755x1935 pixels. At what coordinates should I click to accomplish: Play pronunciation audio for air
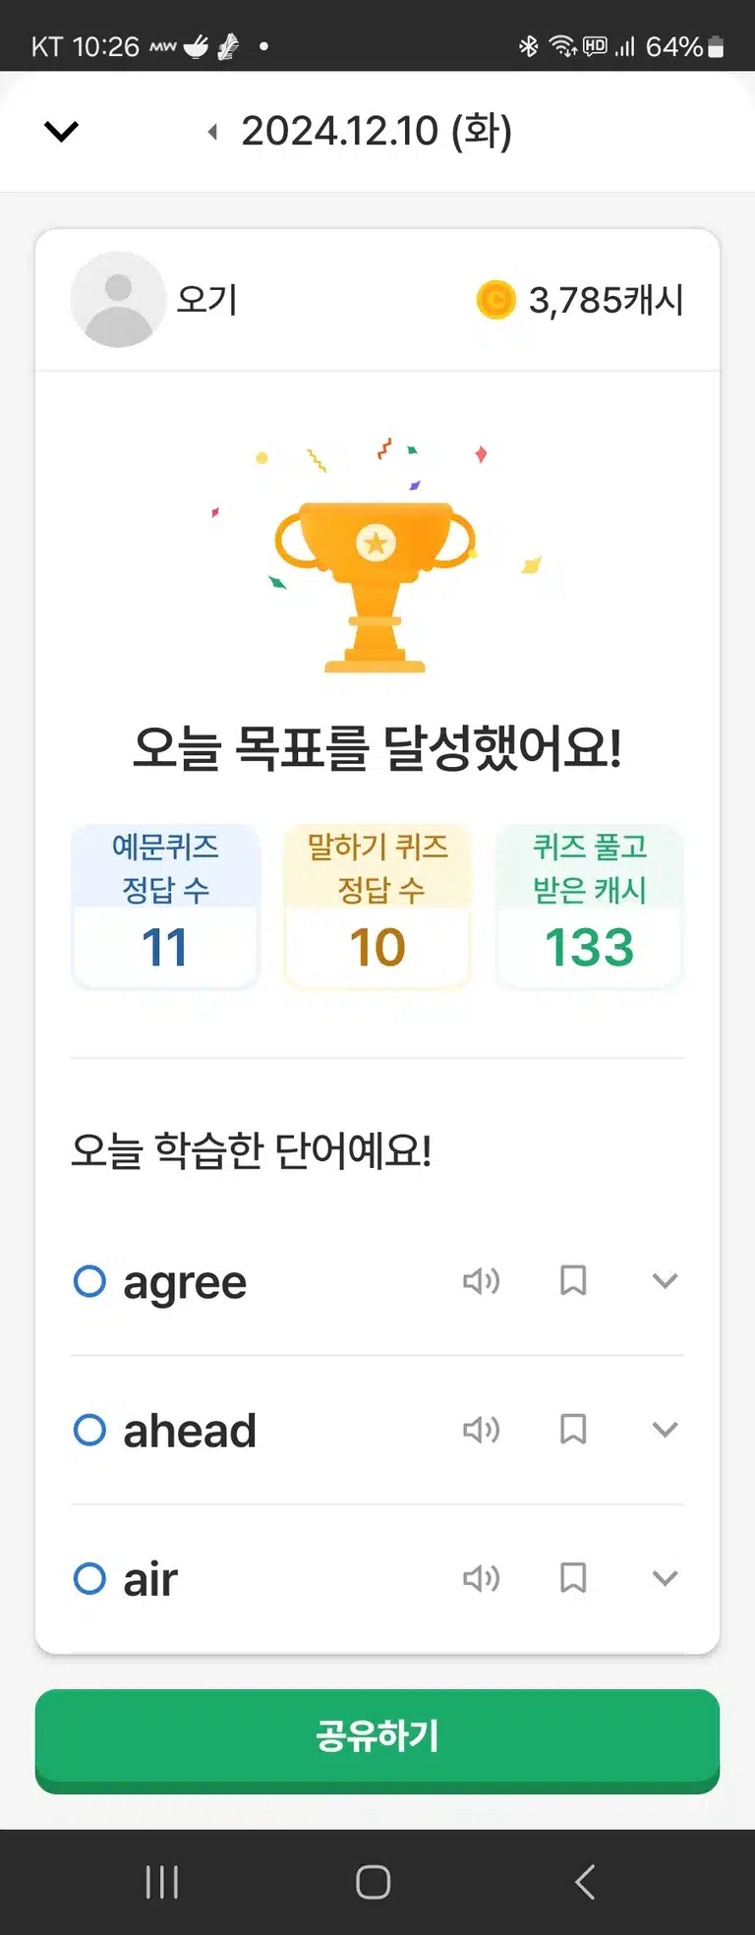[x=482, y=1578]
